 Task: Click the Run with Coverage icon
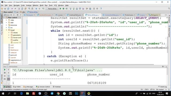[67, 9]
